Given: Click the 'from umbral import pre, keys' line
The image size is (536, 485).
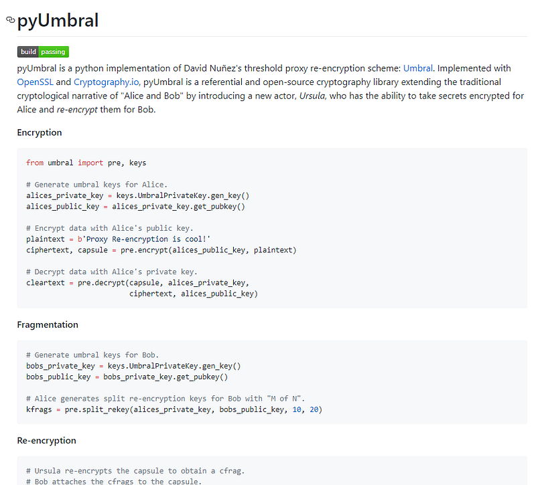Looking at the screenshot, I should point(86,163).
